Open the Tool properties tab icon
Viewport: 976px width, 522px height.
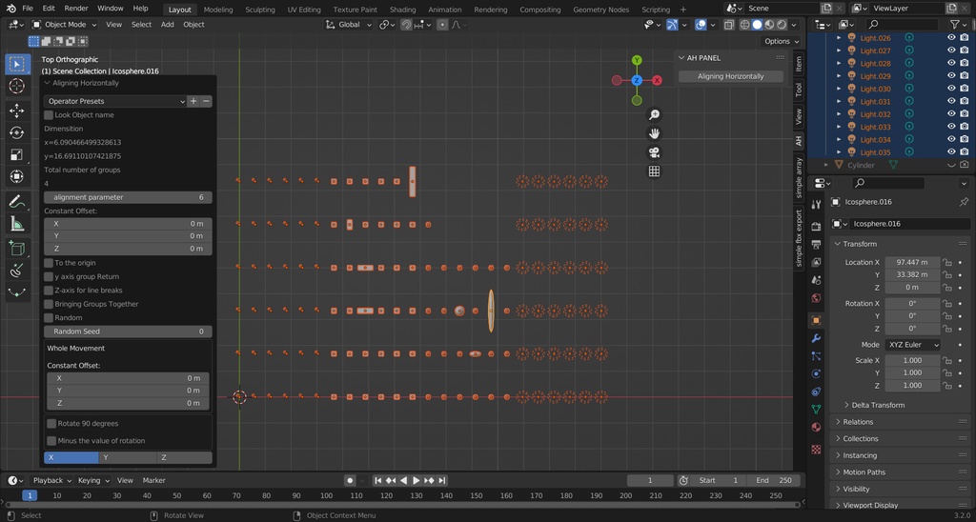point(816,205)
